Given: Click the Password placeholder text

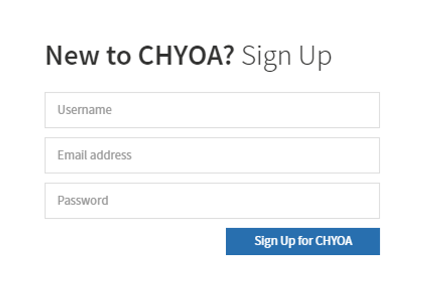Looking at the screenshot, I should (83, 200).
